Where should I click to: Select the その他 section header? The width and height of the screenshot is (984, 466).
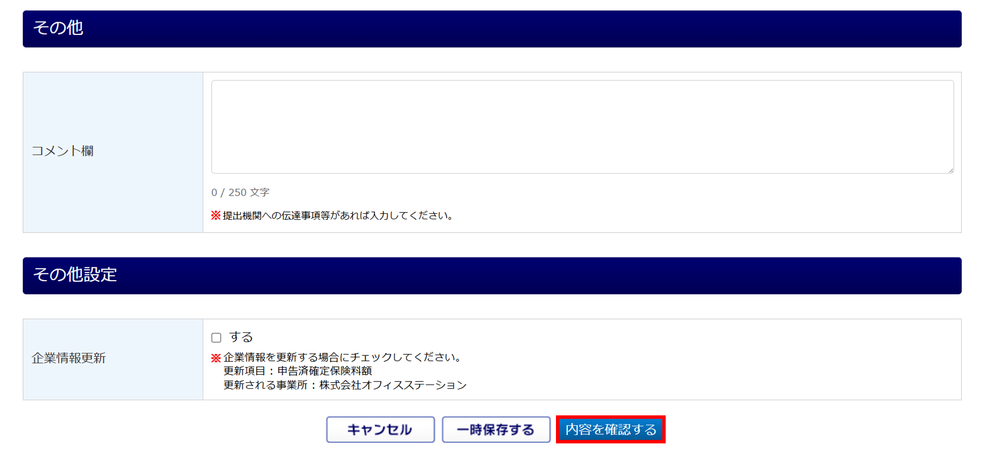click(492, 29)
